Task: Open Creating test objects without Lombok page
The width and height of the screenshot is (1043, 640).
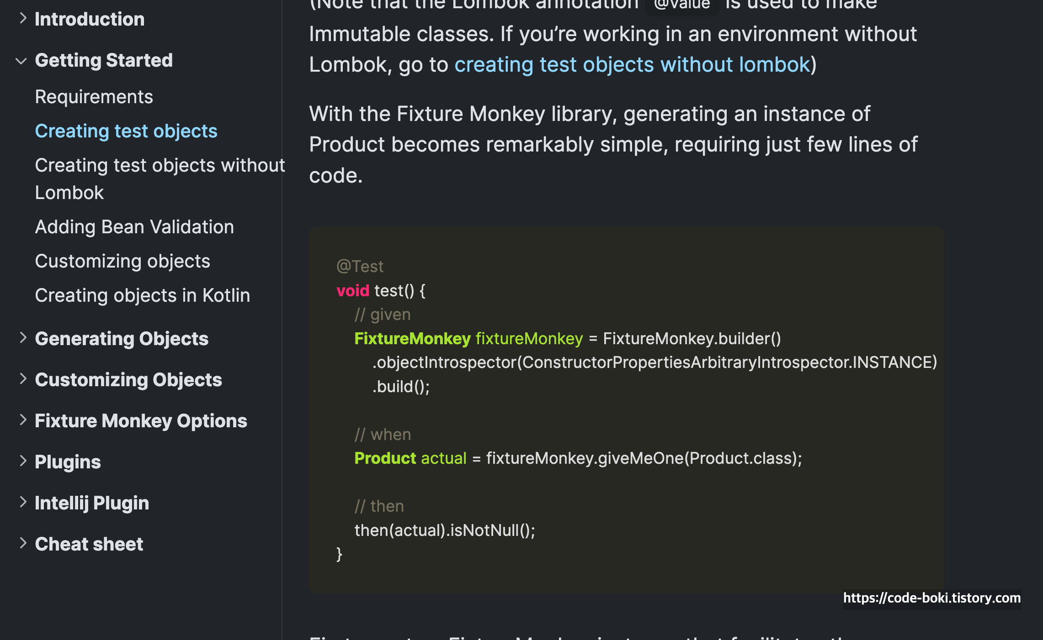Action: 160,178
